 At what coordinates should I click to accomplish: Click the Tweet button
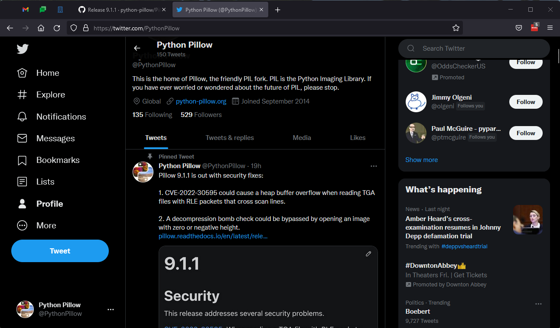[x=60, y=251]
